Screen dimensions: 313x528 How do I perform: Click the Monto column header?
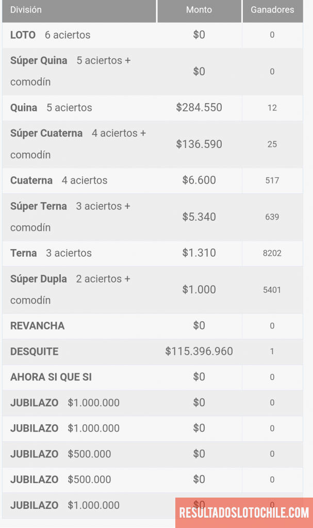(199, 10)
